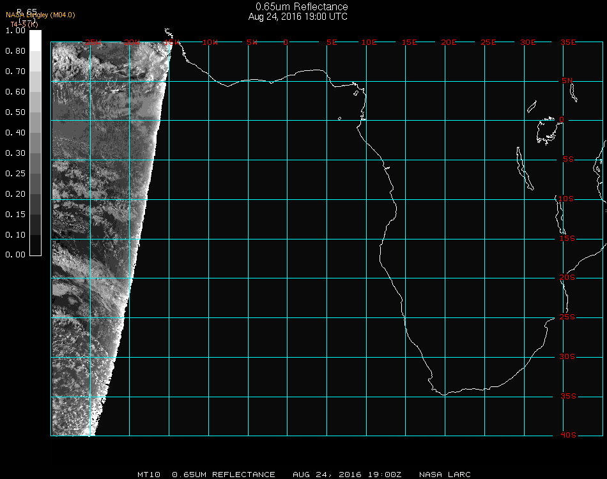607x479 pixels.
Task: Select the 10W longitude label
Action: 210,42
